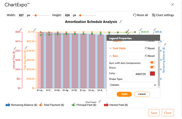Toggle the Show switch off
This screenshot has height=119, width=182.
coord(153,67)
